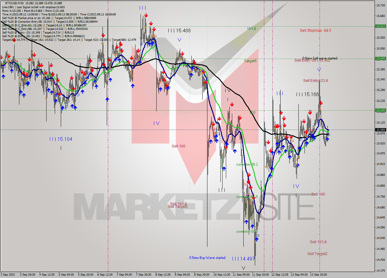The height and width of the screenshot is (278, 387).
Task: Click the '3 Sep 2023' date label
Action: [8, 275]
